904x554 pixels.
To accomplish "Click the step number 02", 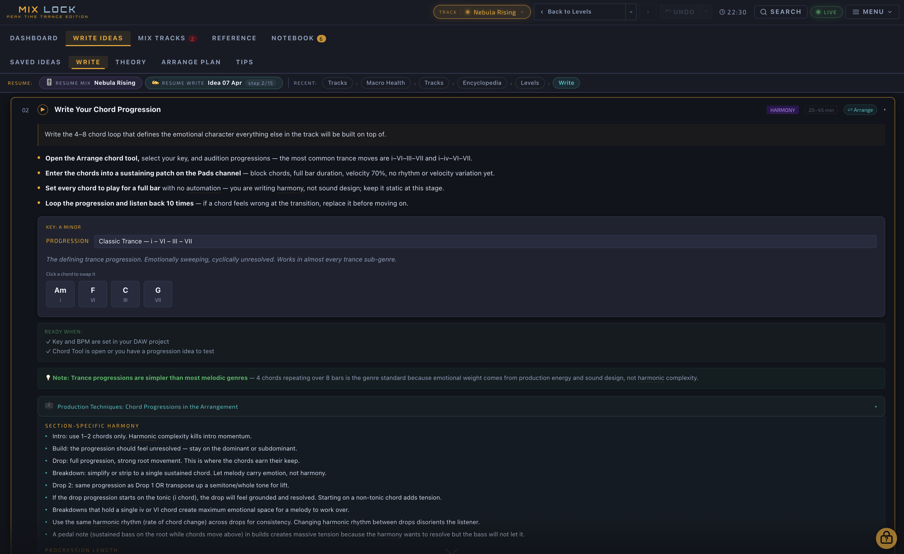I will click(x=25, y=110).
